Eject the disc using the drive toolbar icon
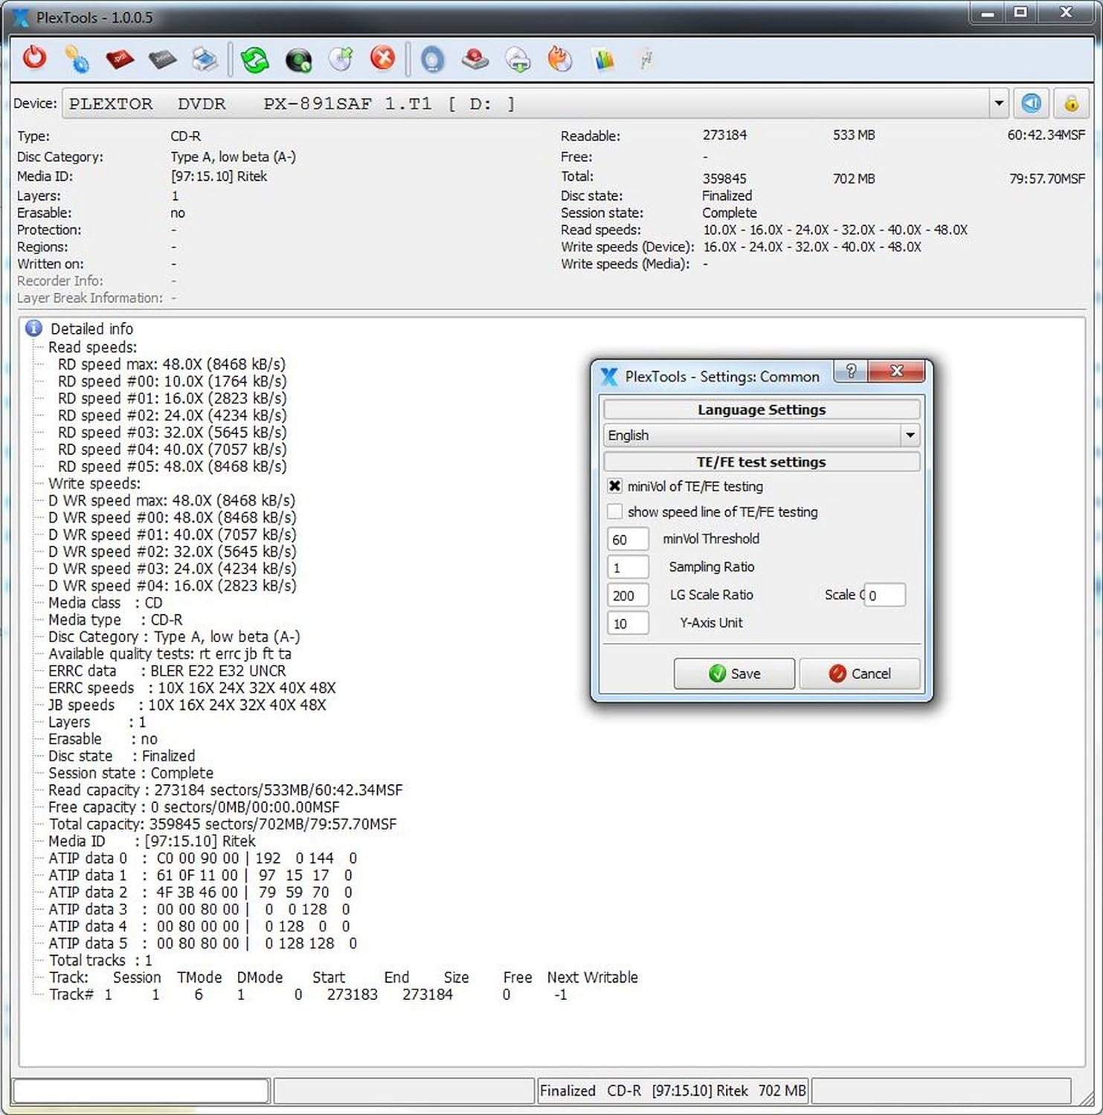 [475, 59]
